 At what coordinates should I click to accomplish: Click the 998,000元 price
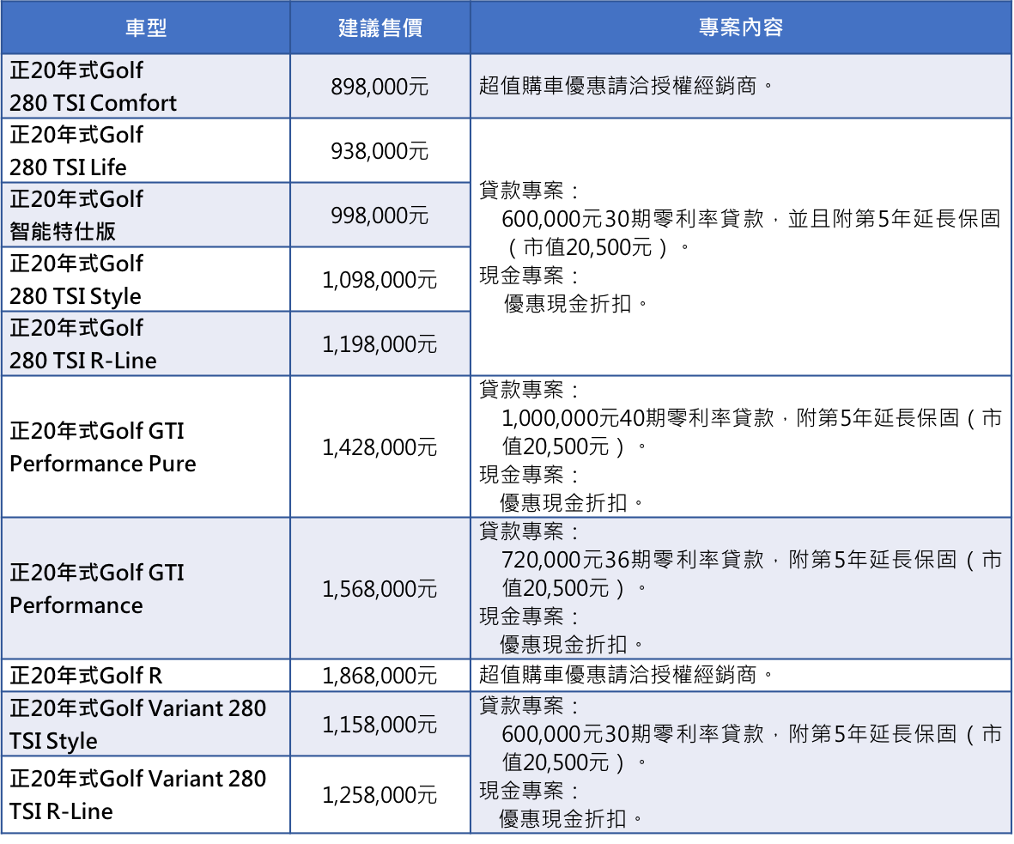pyautogui.click(x=379, y=216)
